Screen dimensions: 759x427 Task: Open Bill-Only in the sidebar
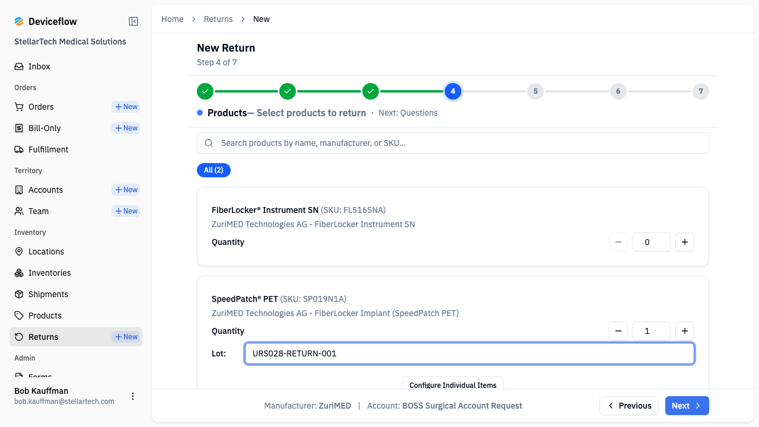(44, 128)
